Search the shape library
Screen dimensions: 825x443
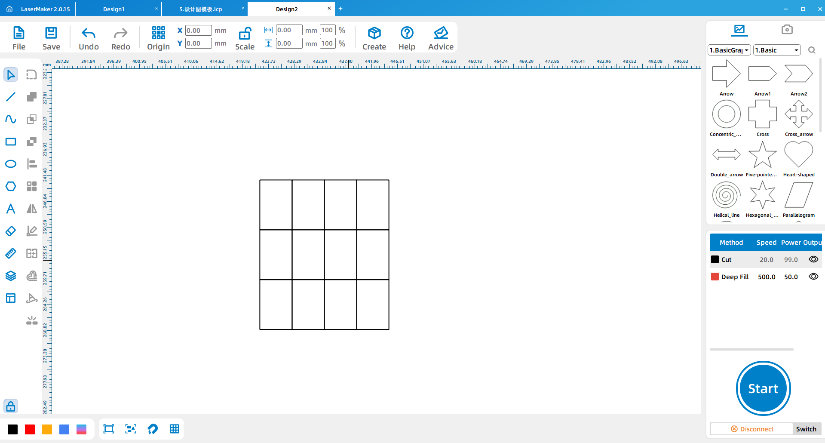click(x=812, y=50)
